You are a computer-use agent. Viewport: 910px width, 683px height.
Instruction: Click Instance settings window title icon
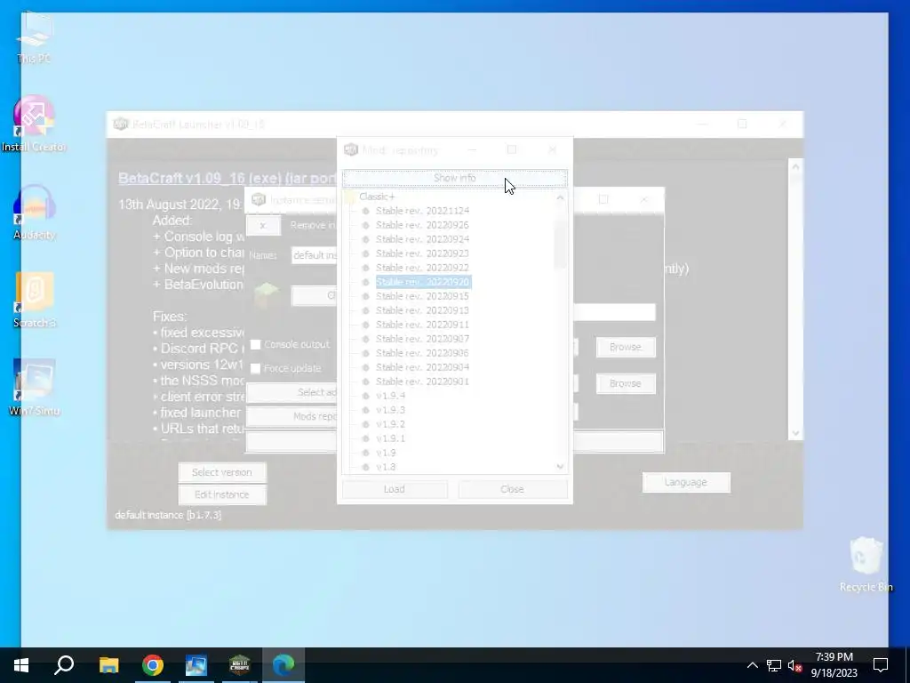pyautogui.click(x=259, y=200)
